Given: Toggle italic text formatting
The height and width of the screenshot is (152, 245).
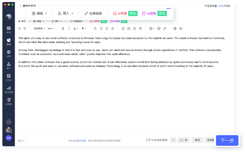Looking at the screenshot, I should (69, 29).
